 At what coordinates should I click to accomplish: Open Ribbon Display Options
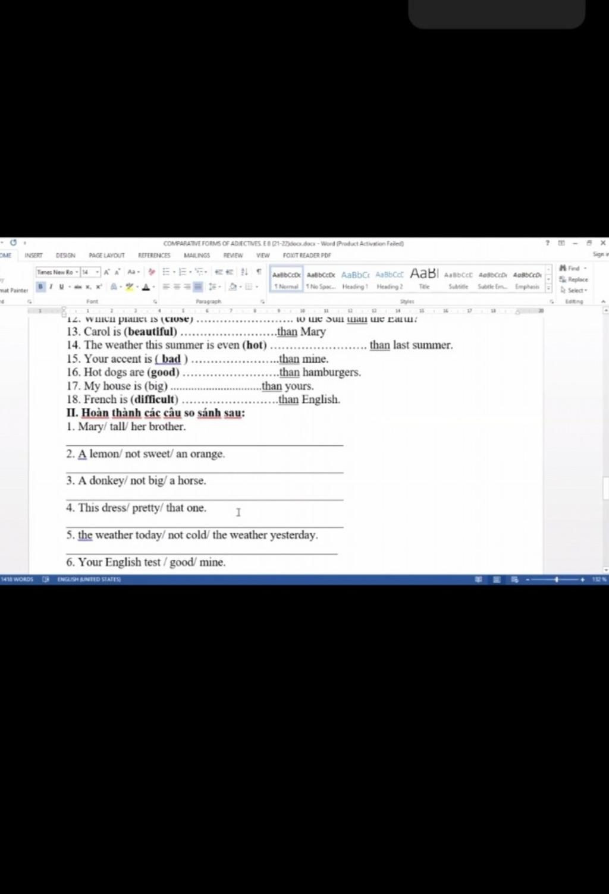point(561,243)
